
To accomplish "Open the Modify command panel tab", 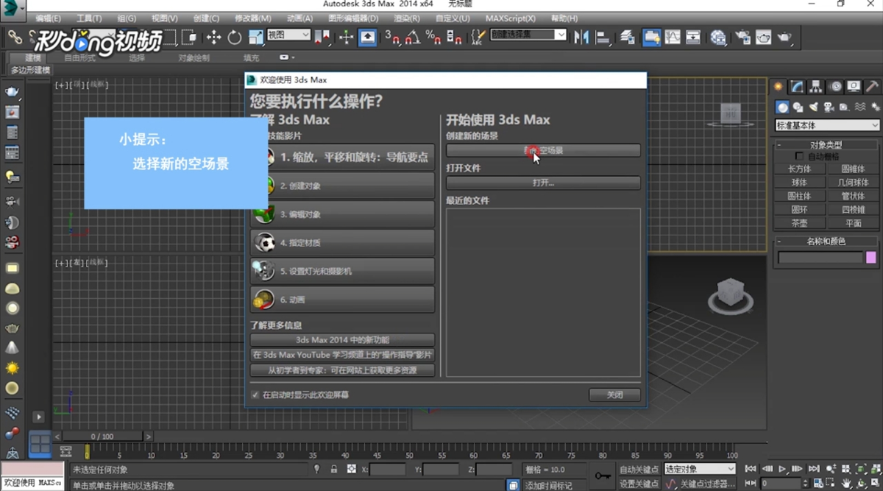I will (798, 87).
